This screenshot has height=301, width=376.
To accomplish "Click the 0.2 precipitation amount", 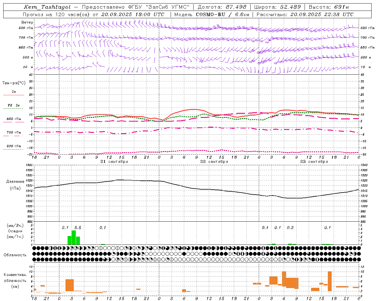I will (290, 228).
